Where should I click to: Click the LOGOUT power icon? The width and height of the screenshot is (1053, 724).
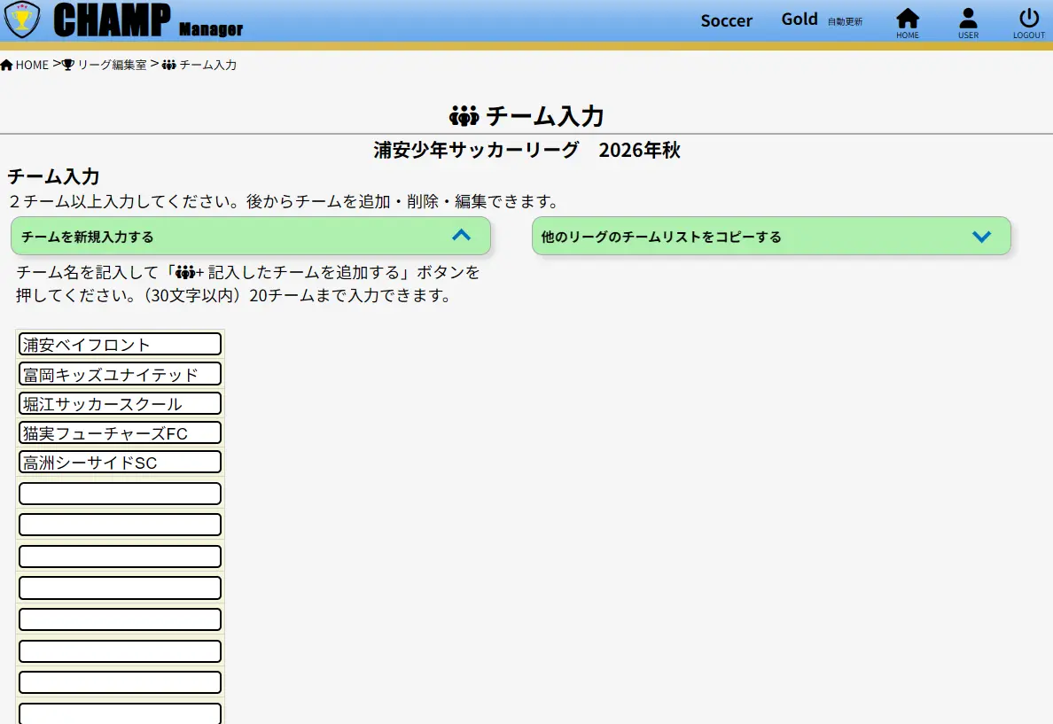(x=1029, y=24)
